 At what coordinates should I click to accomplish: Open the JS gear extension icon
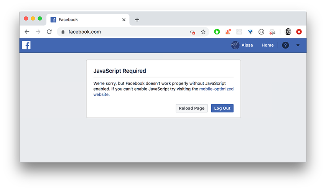coord(272,32)
